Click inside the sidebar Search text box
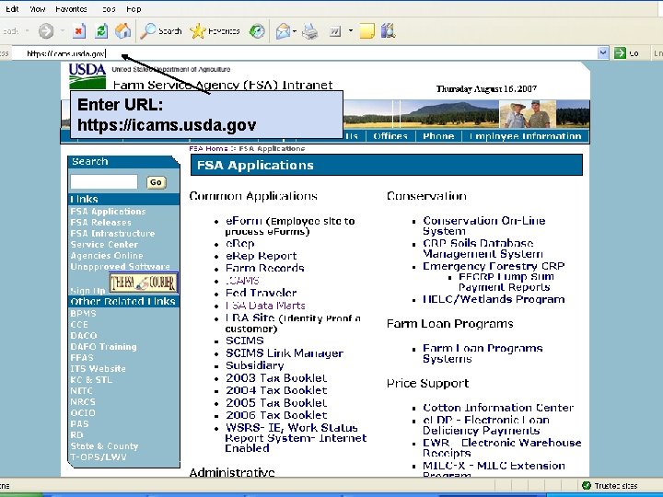Viewport: 663px width, 497px height. 104,182
